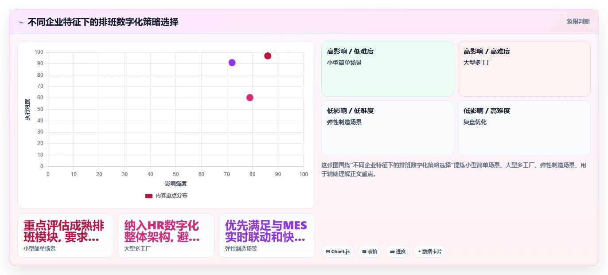The image size is (608, 275).
Task: Click the 执行难度 y-axis label
Action: [27, 110]
